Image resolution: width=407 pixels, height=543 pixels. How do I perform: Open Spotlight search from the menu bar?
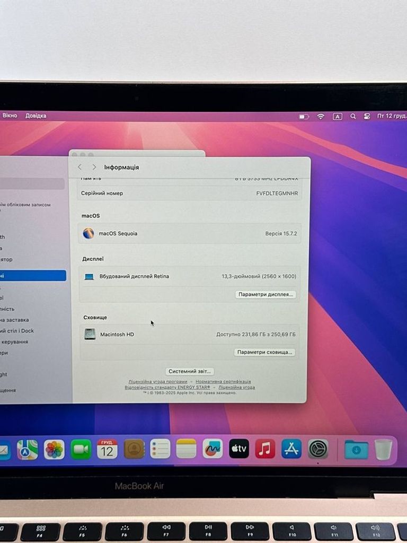tap(353, 116)
